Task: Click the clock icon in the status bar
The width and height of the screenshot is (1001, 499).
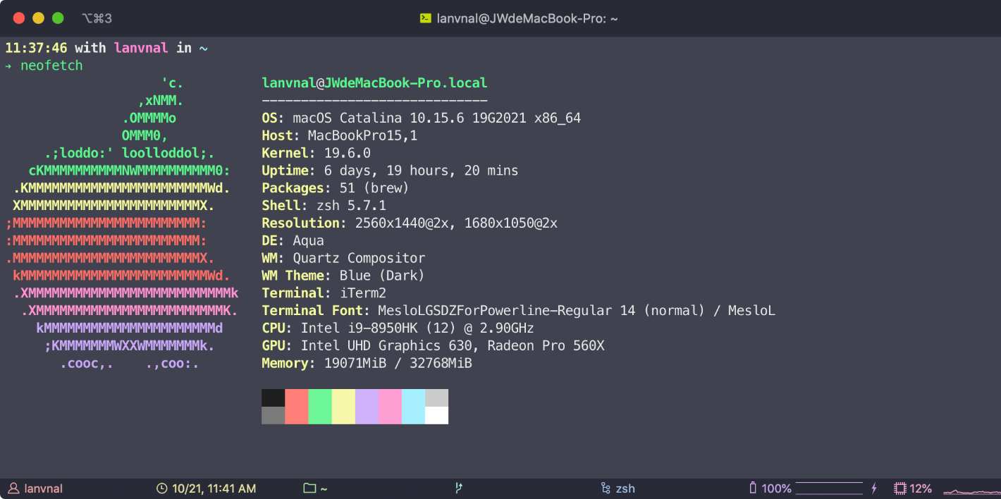Action: coord(161,488)
